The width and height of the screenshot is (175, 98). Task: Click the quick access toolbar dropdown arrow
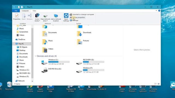24,7
